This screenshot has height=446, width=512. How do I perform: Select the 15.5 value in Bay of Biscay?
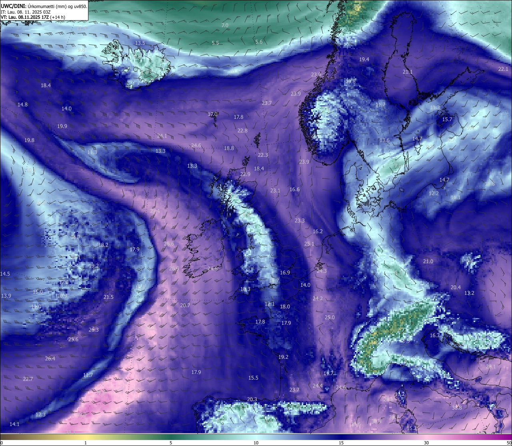(253, 378)
